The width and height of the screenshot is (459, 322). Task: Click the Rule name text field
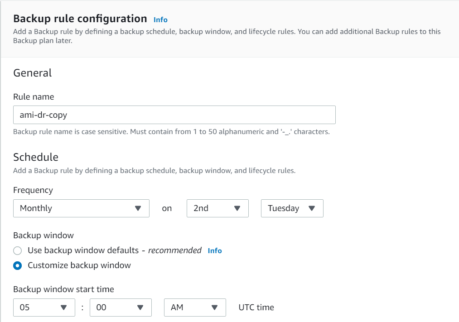click(174, 115)
